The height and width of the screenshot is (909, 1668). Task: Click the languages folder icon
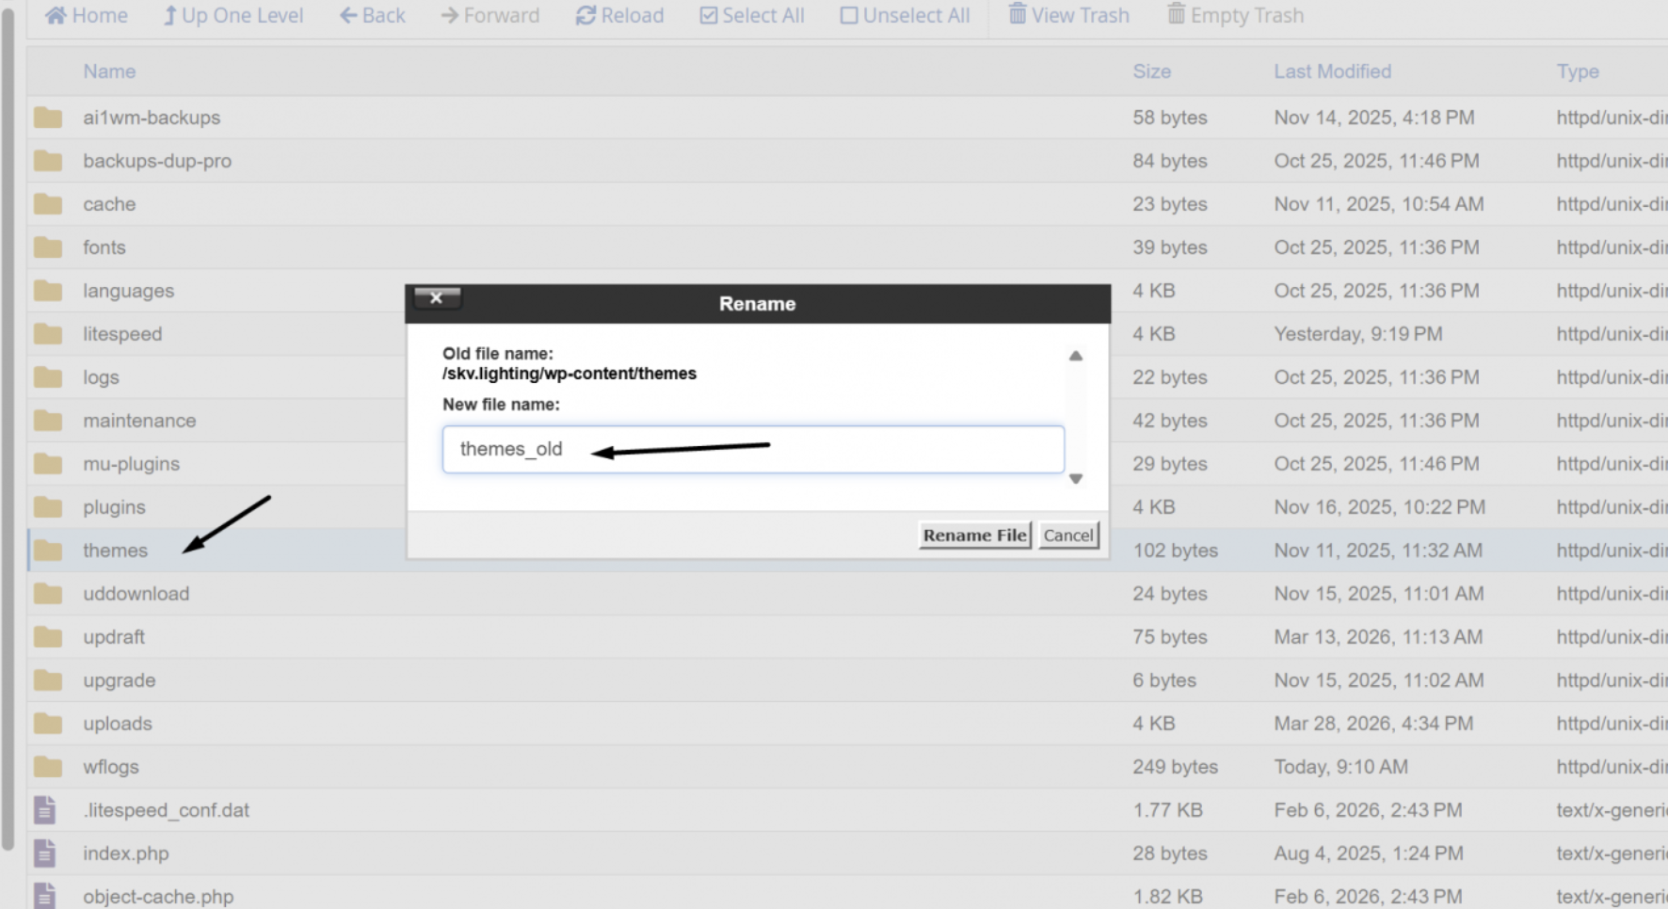pos(48,291)
